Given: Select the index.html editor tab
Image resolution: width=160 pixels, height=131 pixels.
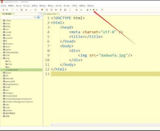Looking at the screenshot, I should tap(51, 14).
